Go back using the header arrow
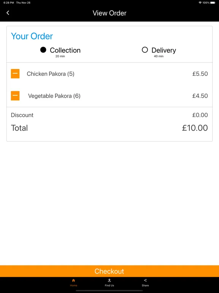Screen dimensions: 219x293 point(8,13)
